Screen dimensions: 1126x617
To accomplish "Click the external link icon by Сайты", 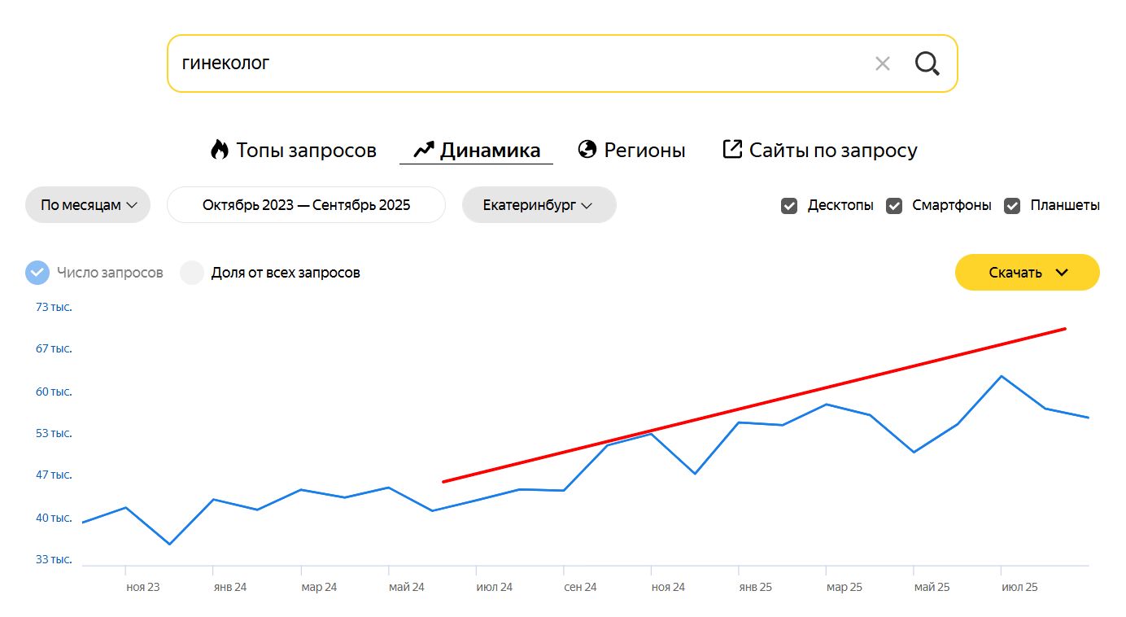I will [x=732, y=149].
